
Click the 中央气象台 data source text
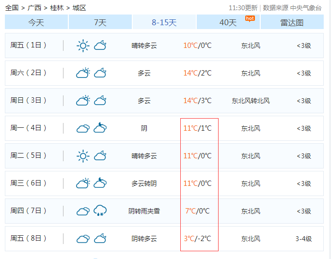point(306,8)
